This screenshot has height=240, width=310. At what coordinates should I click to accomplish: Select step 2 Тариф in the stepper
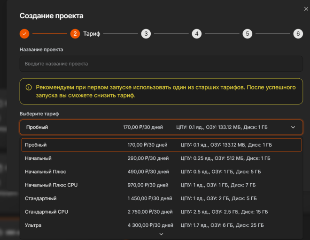click(x=85, y=34)
